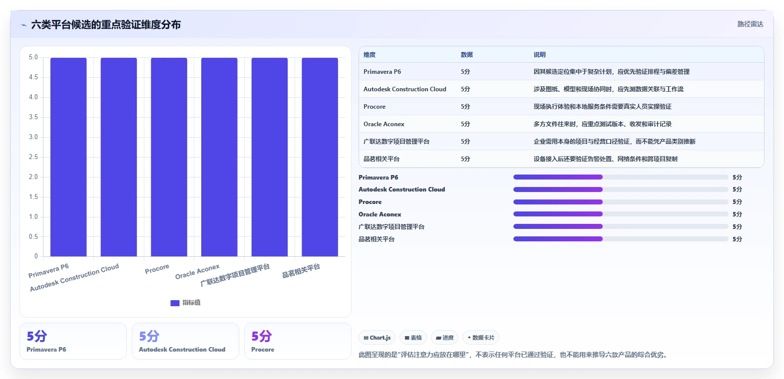Viewport: 784px width, 379px height.
Task: Click the 数据 column header
Action: (467, 55)
